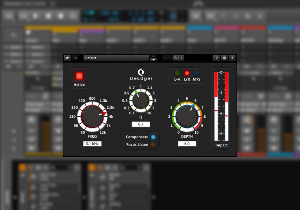Screen dimensions: 300x210
Task: Open the Default preset dropdown
Action: [116, 58]
